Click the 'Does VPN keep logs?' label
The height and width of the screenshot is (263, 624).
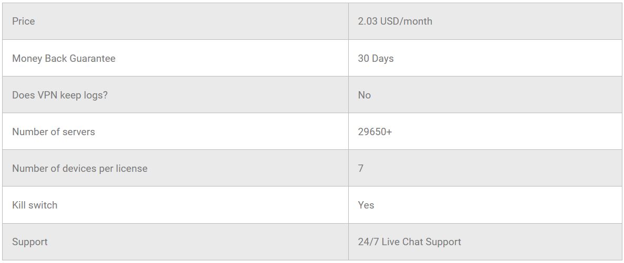[x=59, y=95]
